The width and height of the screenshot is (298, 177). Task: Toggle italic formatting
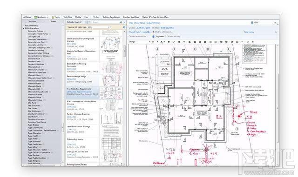[174, 42]
